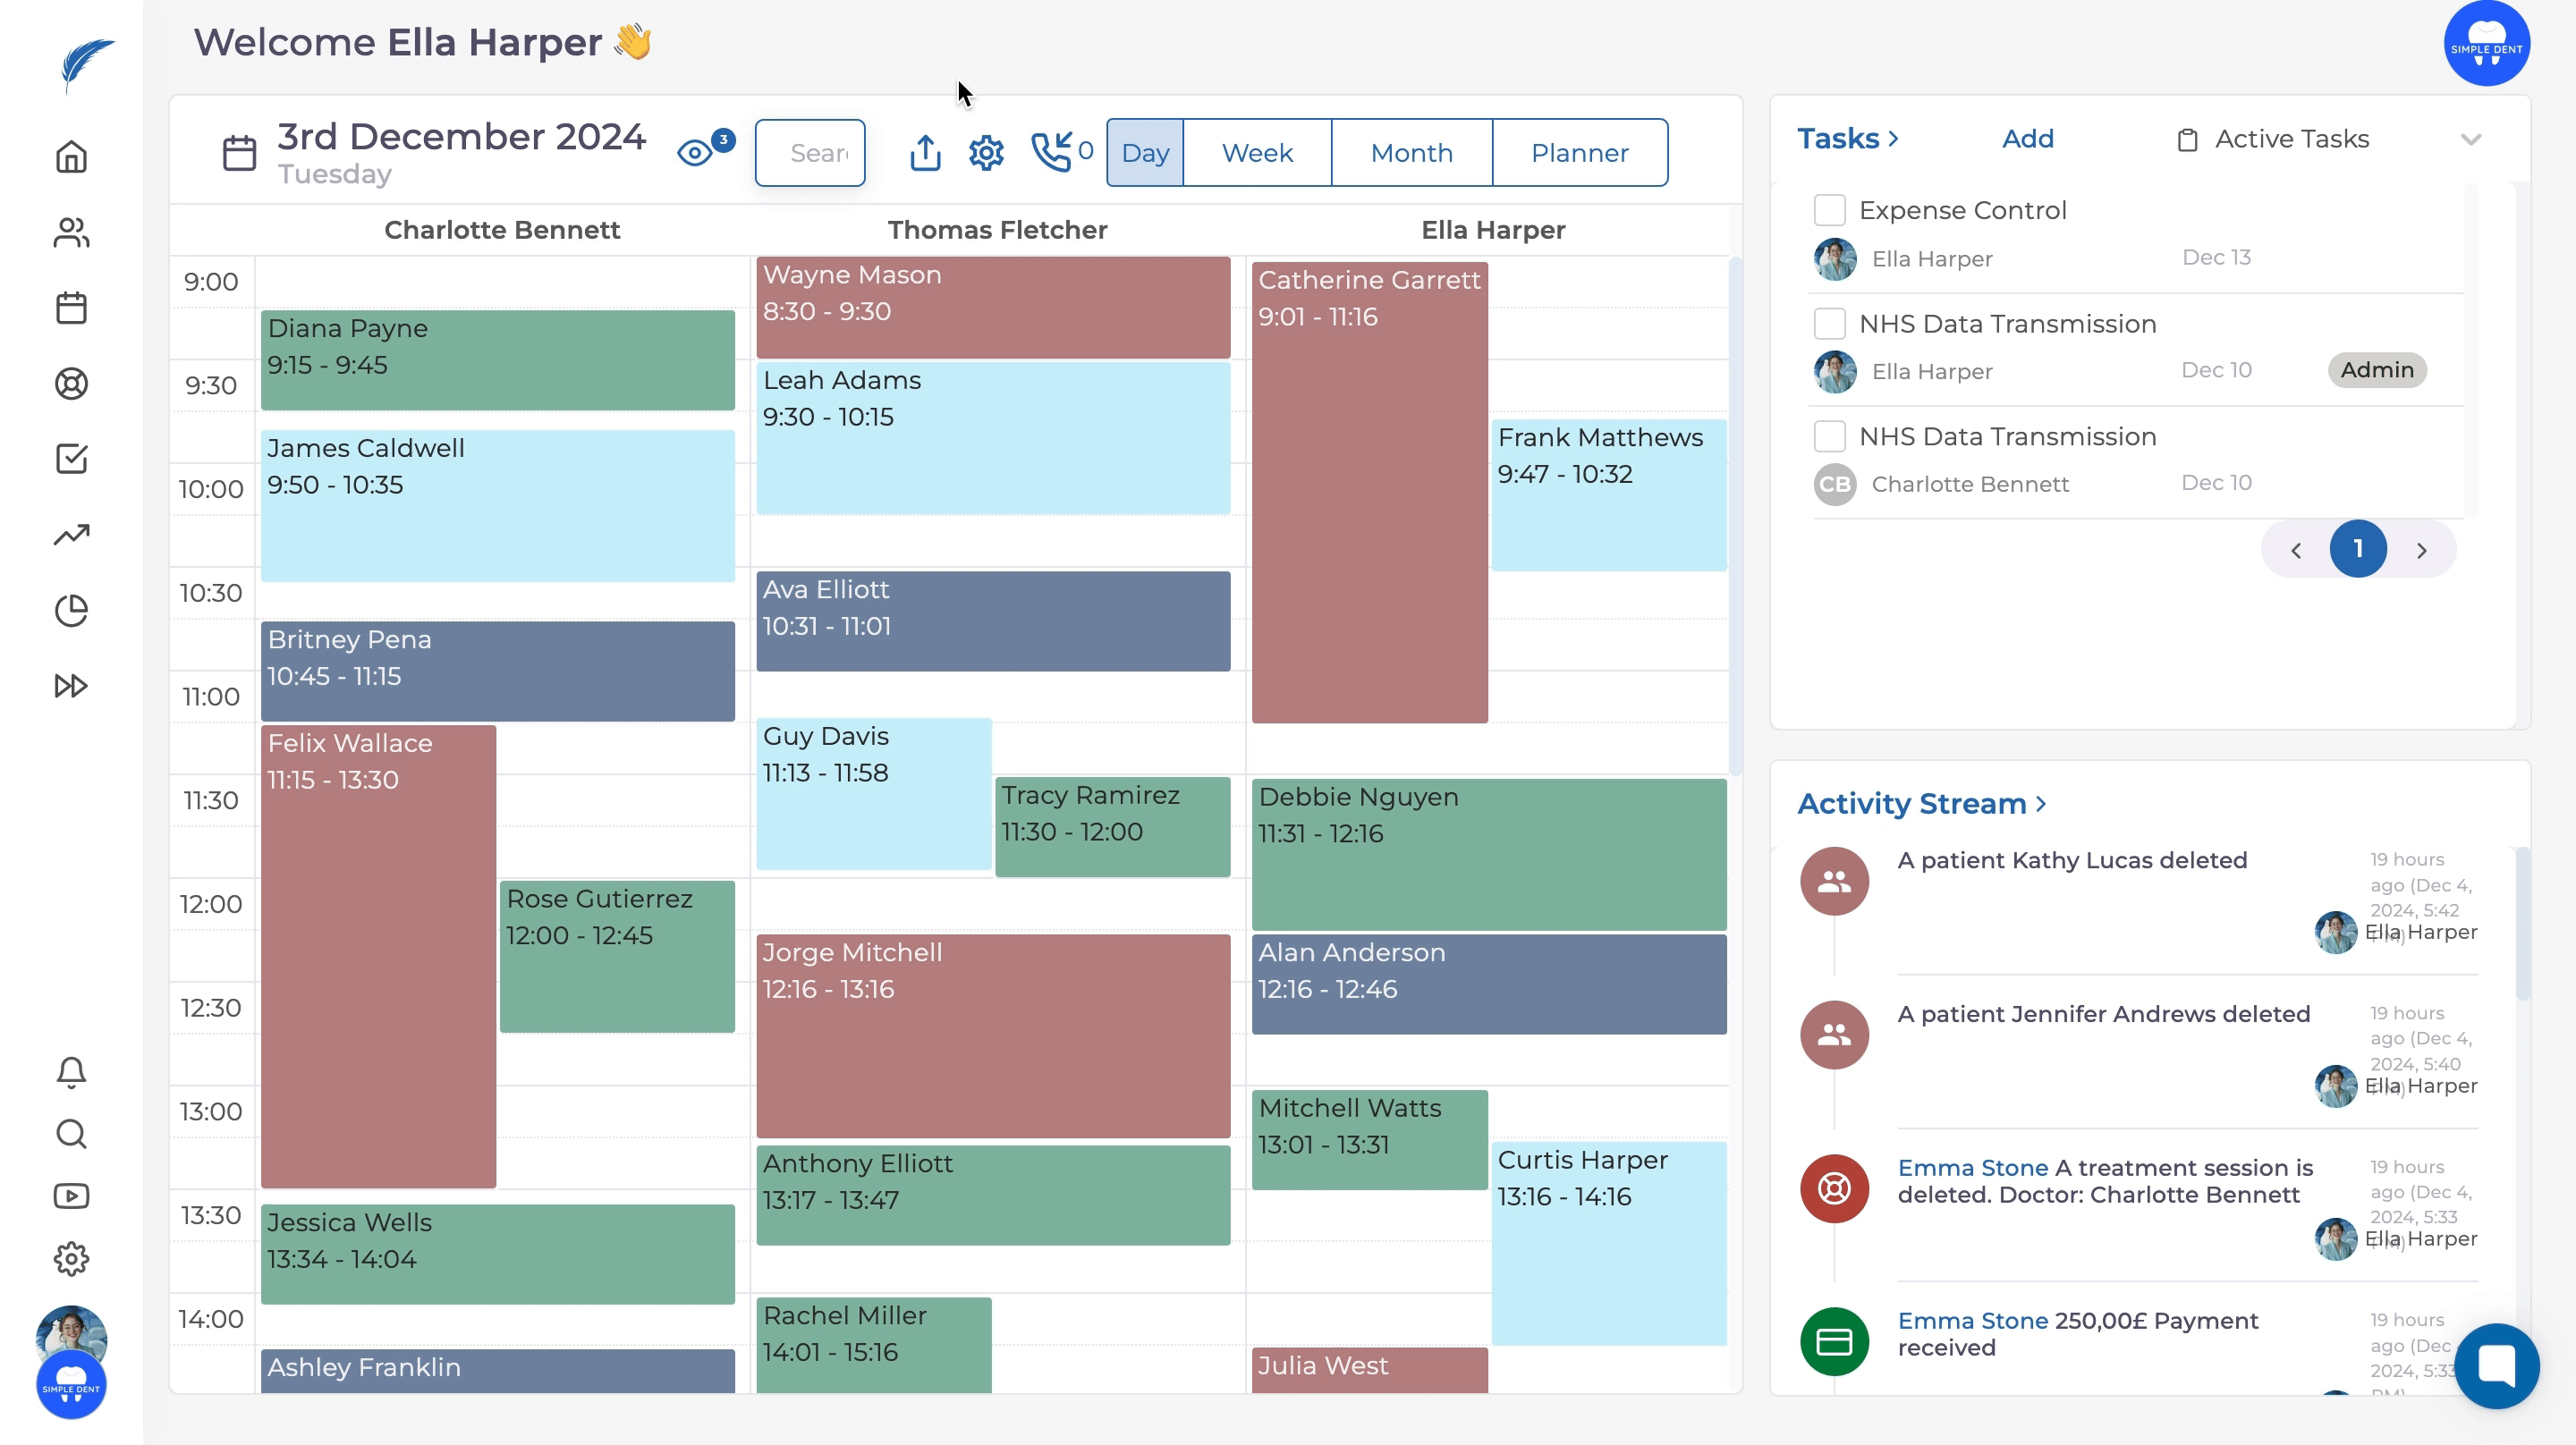Expand the Active Tasks dropdown
The height and width of the screenshot is (1445, 2576).
click(x=2470, y=139)
